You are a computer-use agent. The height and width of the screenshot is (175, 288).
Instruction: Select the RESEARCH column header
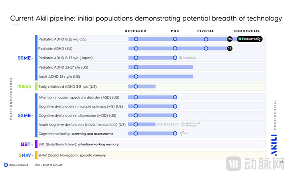click(136, 31)
